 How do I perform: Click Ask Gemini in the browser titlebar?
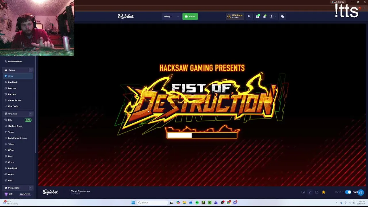click(x=338, y=2)
